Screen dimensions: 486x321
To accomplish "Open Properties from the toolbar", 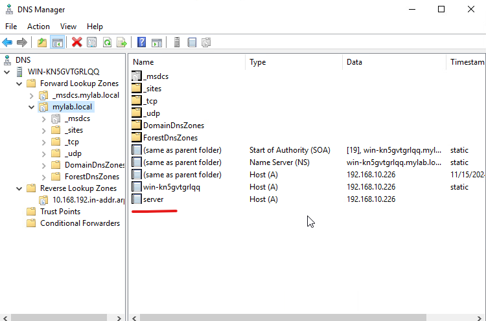I will [92, 43].
